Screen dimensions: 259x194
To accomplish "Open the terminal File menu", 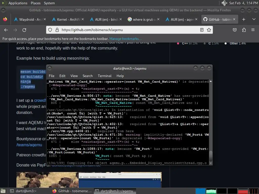I will [52, 76].
